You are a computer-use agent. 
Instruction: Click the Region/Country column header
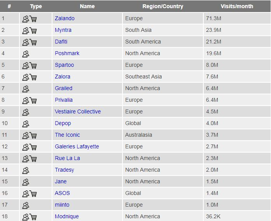163,6
